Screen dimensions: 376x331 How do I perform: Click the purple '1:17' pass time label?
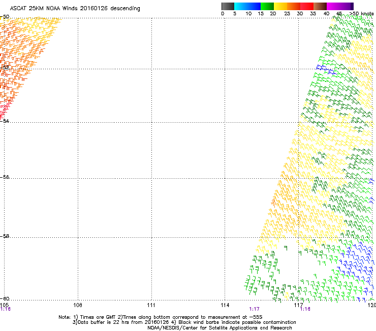(x=254, y=309)
